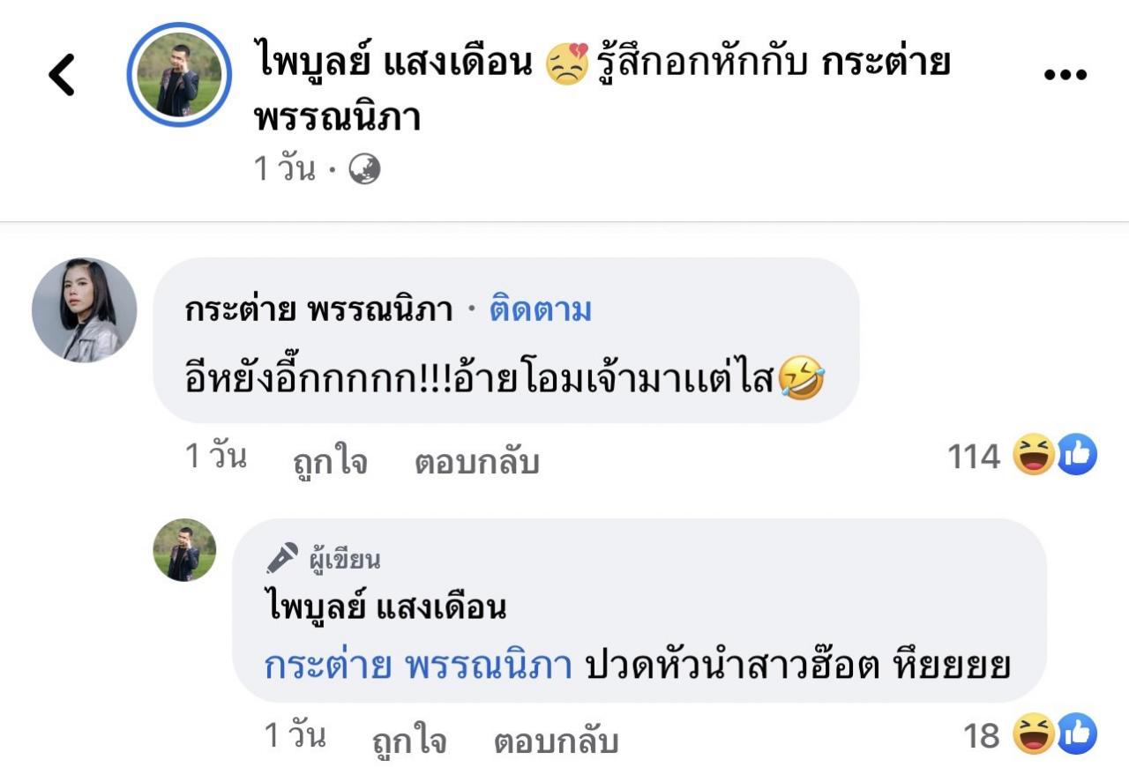Open commenter name กระต่าย พรรณนิภา on first comment
Image resolution: width=1129 pixels, height=767 pixels.
click(x=318, y=309)
